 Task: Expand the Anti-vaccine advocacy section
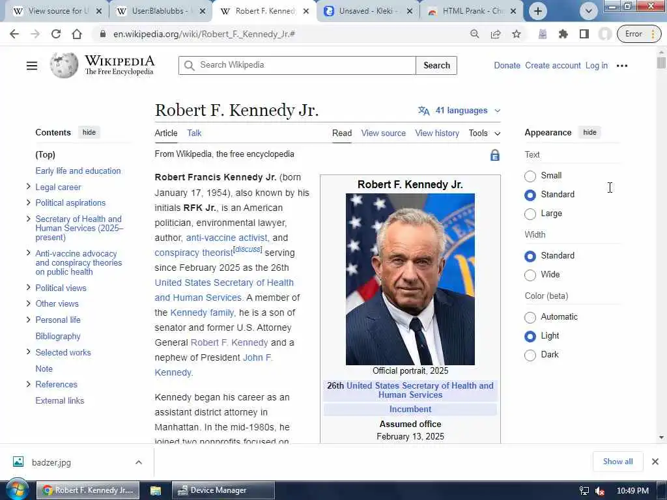click(x=29, y=253)
